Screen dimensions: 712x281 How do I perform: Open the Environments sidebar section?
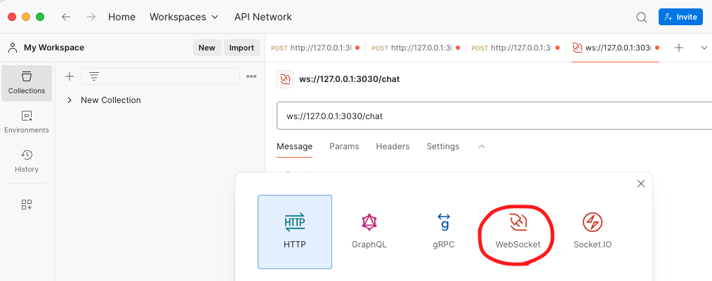(27, 123)
